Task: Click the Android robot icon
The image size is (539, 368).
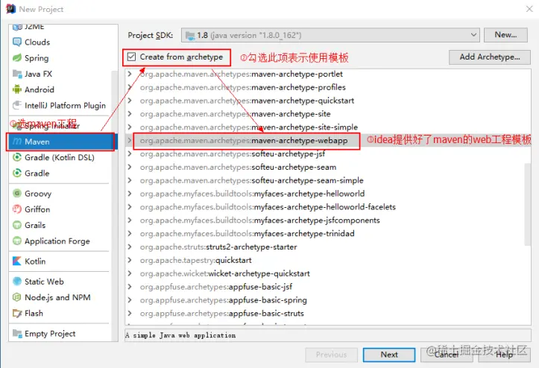Action: pos(17,89)
